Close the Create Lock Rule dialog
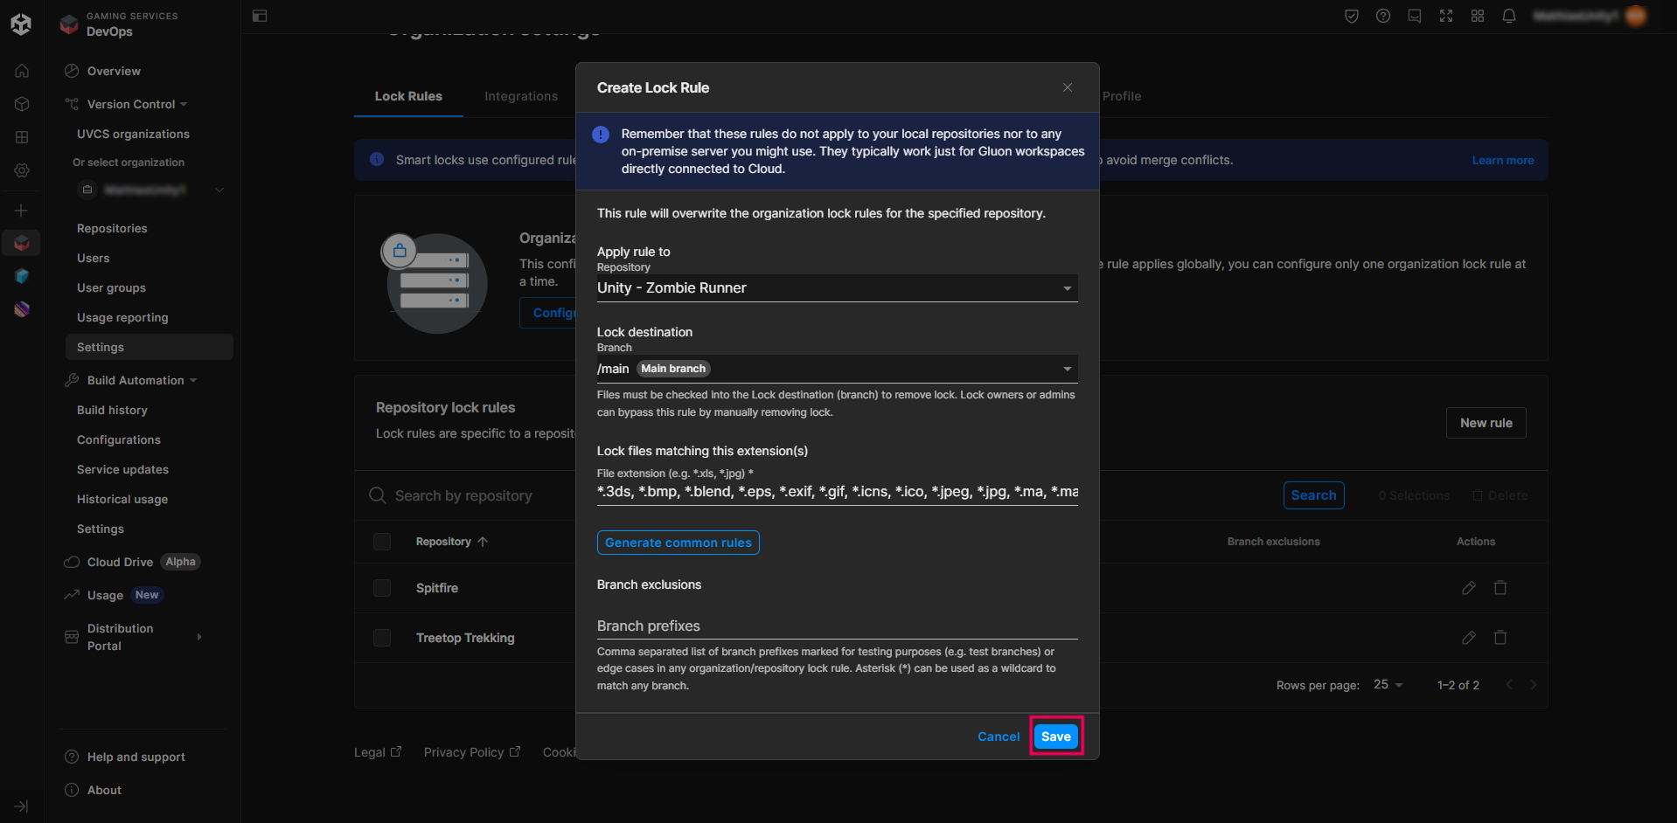This screenshot has height=823, width=1677. pyautogui.click(x=1067, y=87)
